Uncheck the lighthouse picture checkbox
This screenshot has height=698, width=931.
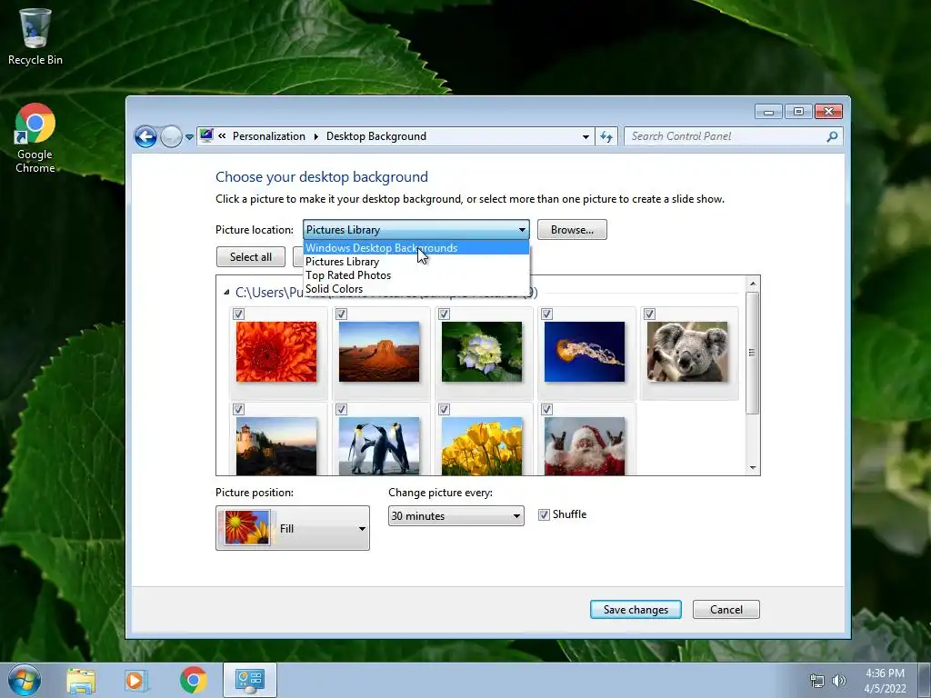(x=239, y=410)
